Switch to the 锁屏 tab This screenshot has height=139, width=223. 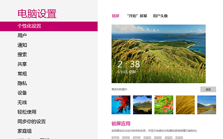(x=115, y=16)
